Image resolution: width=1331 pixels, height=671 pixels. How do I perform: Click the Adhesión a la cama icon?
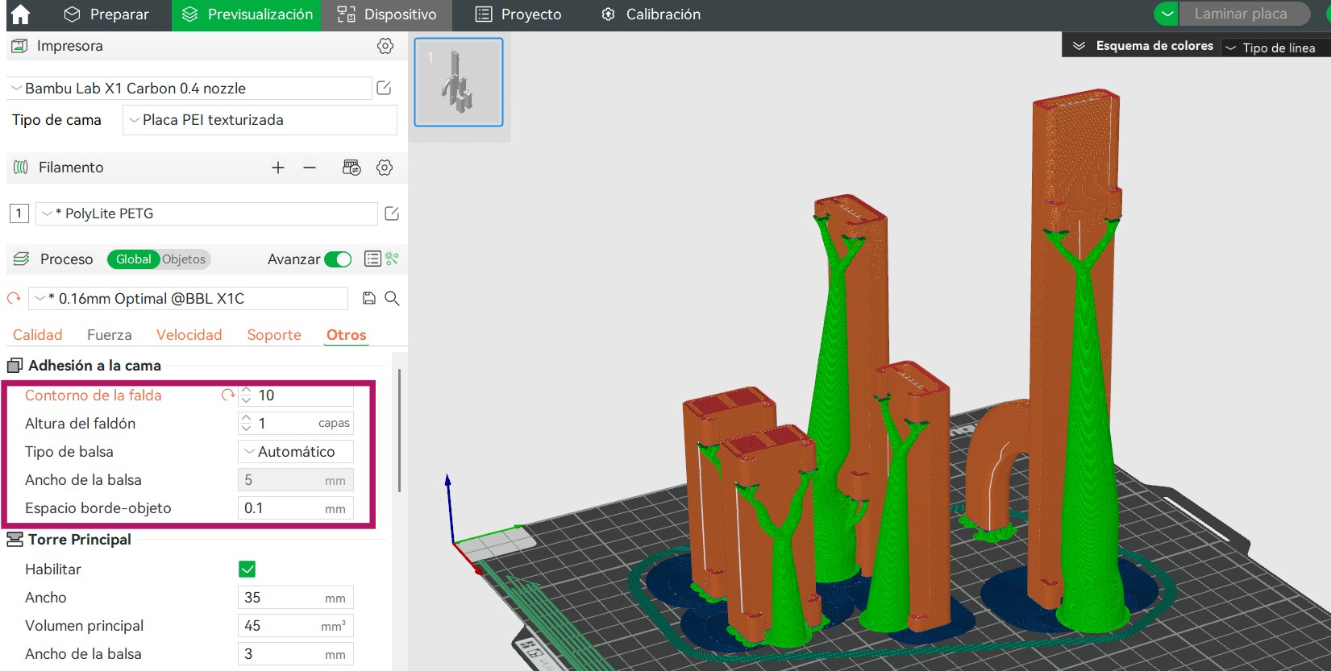pos(15,366)
